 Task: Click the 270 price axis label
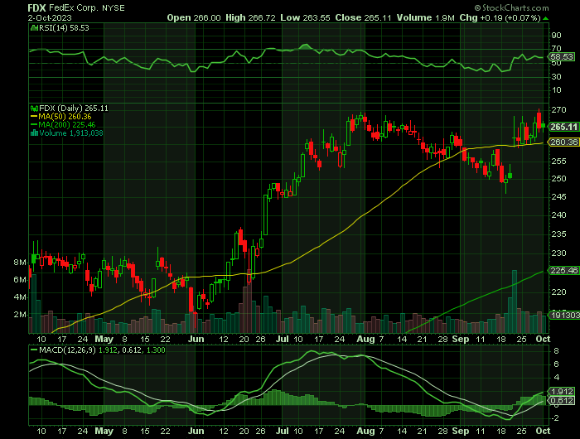coord(558,110)
